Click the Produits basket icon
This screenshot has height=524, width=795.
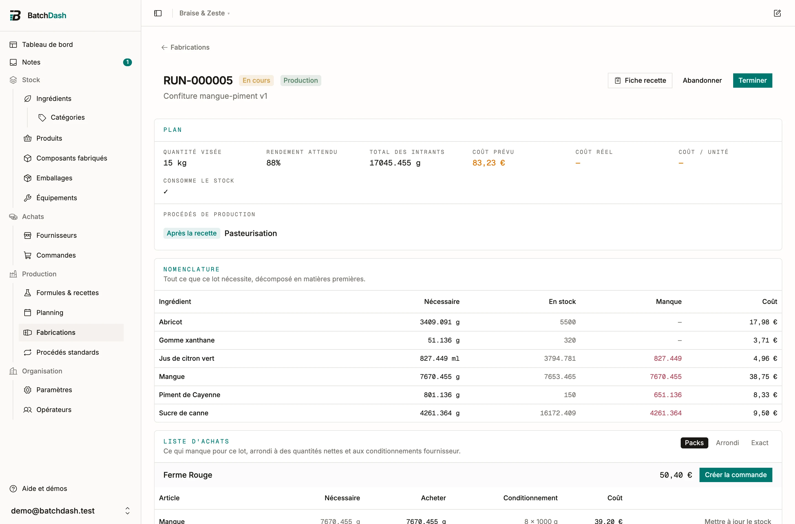28,138
